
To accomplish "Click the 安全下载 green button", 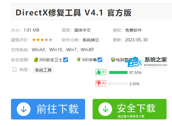I will pyautogui.click(x=130, y=109).
